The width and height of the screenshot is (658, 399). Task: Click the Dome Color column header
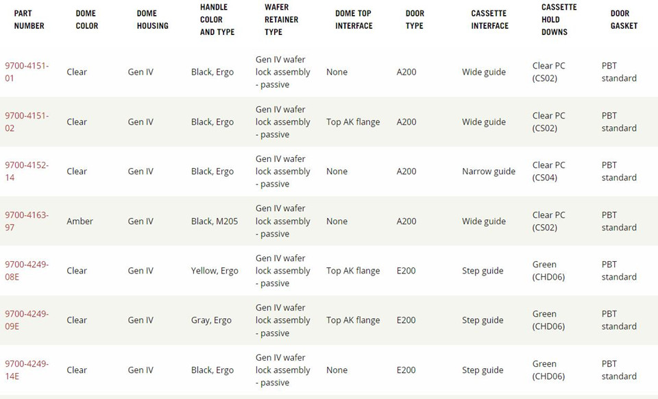(87, 20)
